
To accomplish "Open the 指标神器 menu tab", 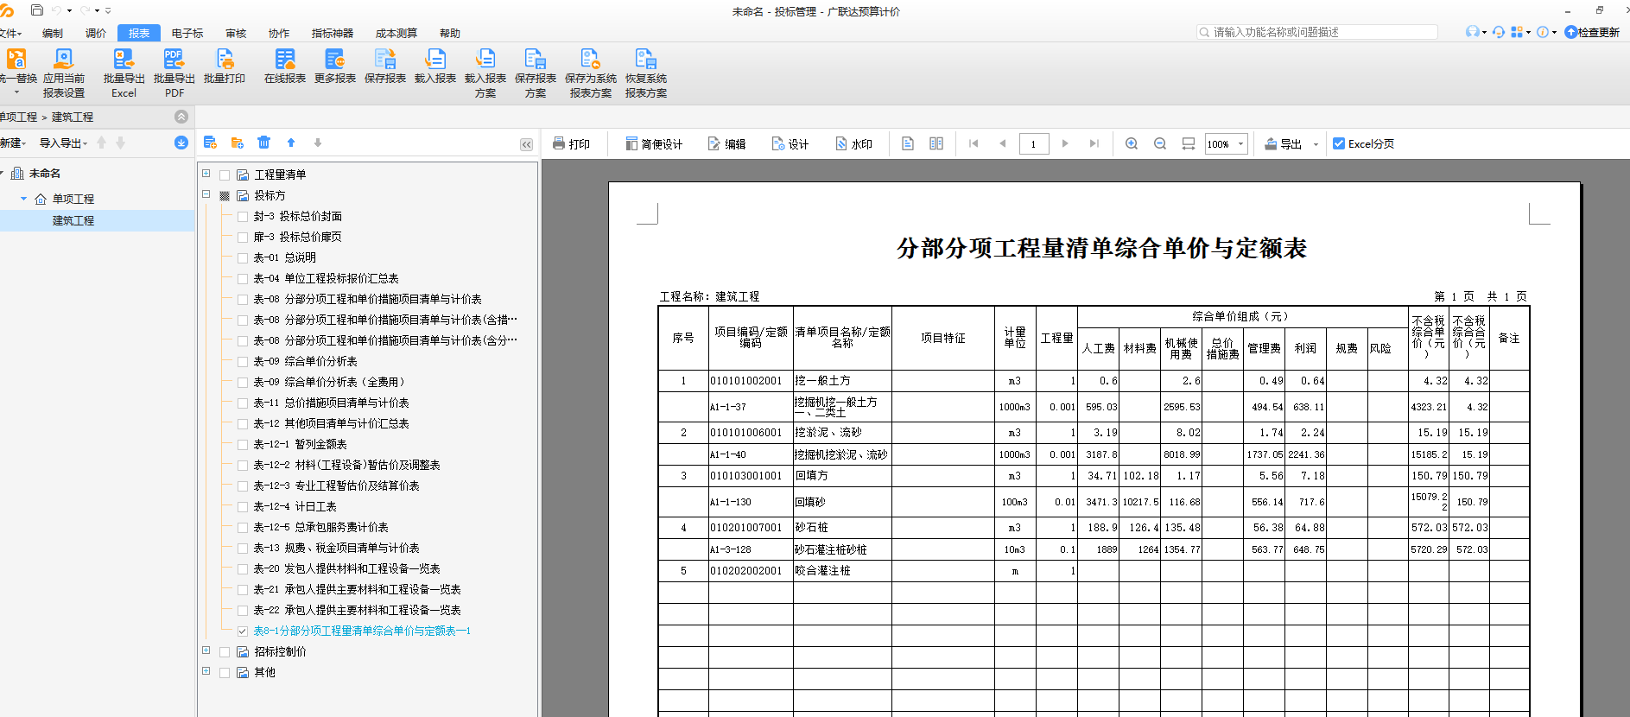I will point(333,34).
